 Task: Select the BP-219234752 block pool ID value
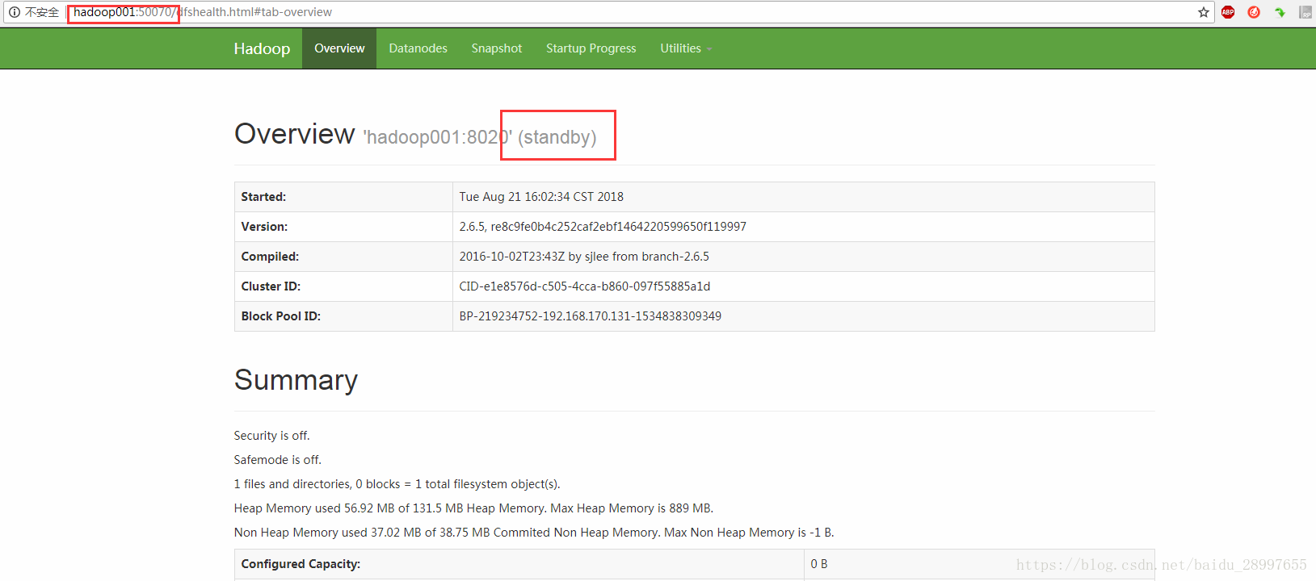[x=591, y=316]
